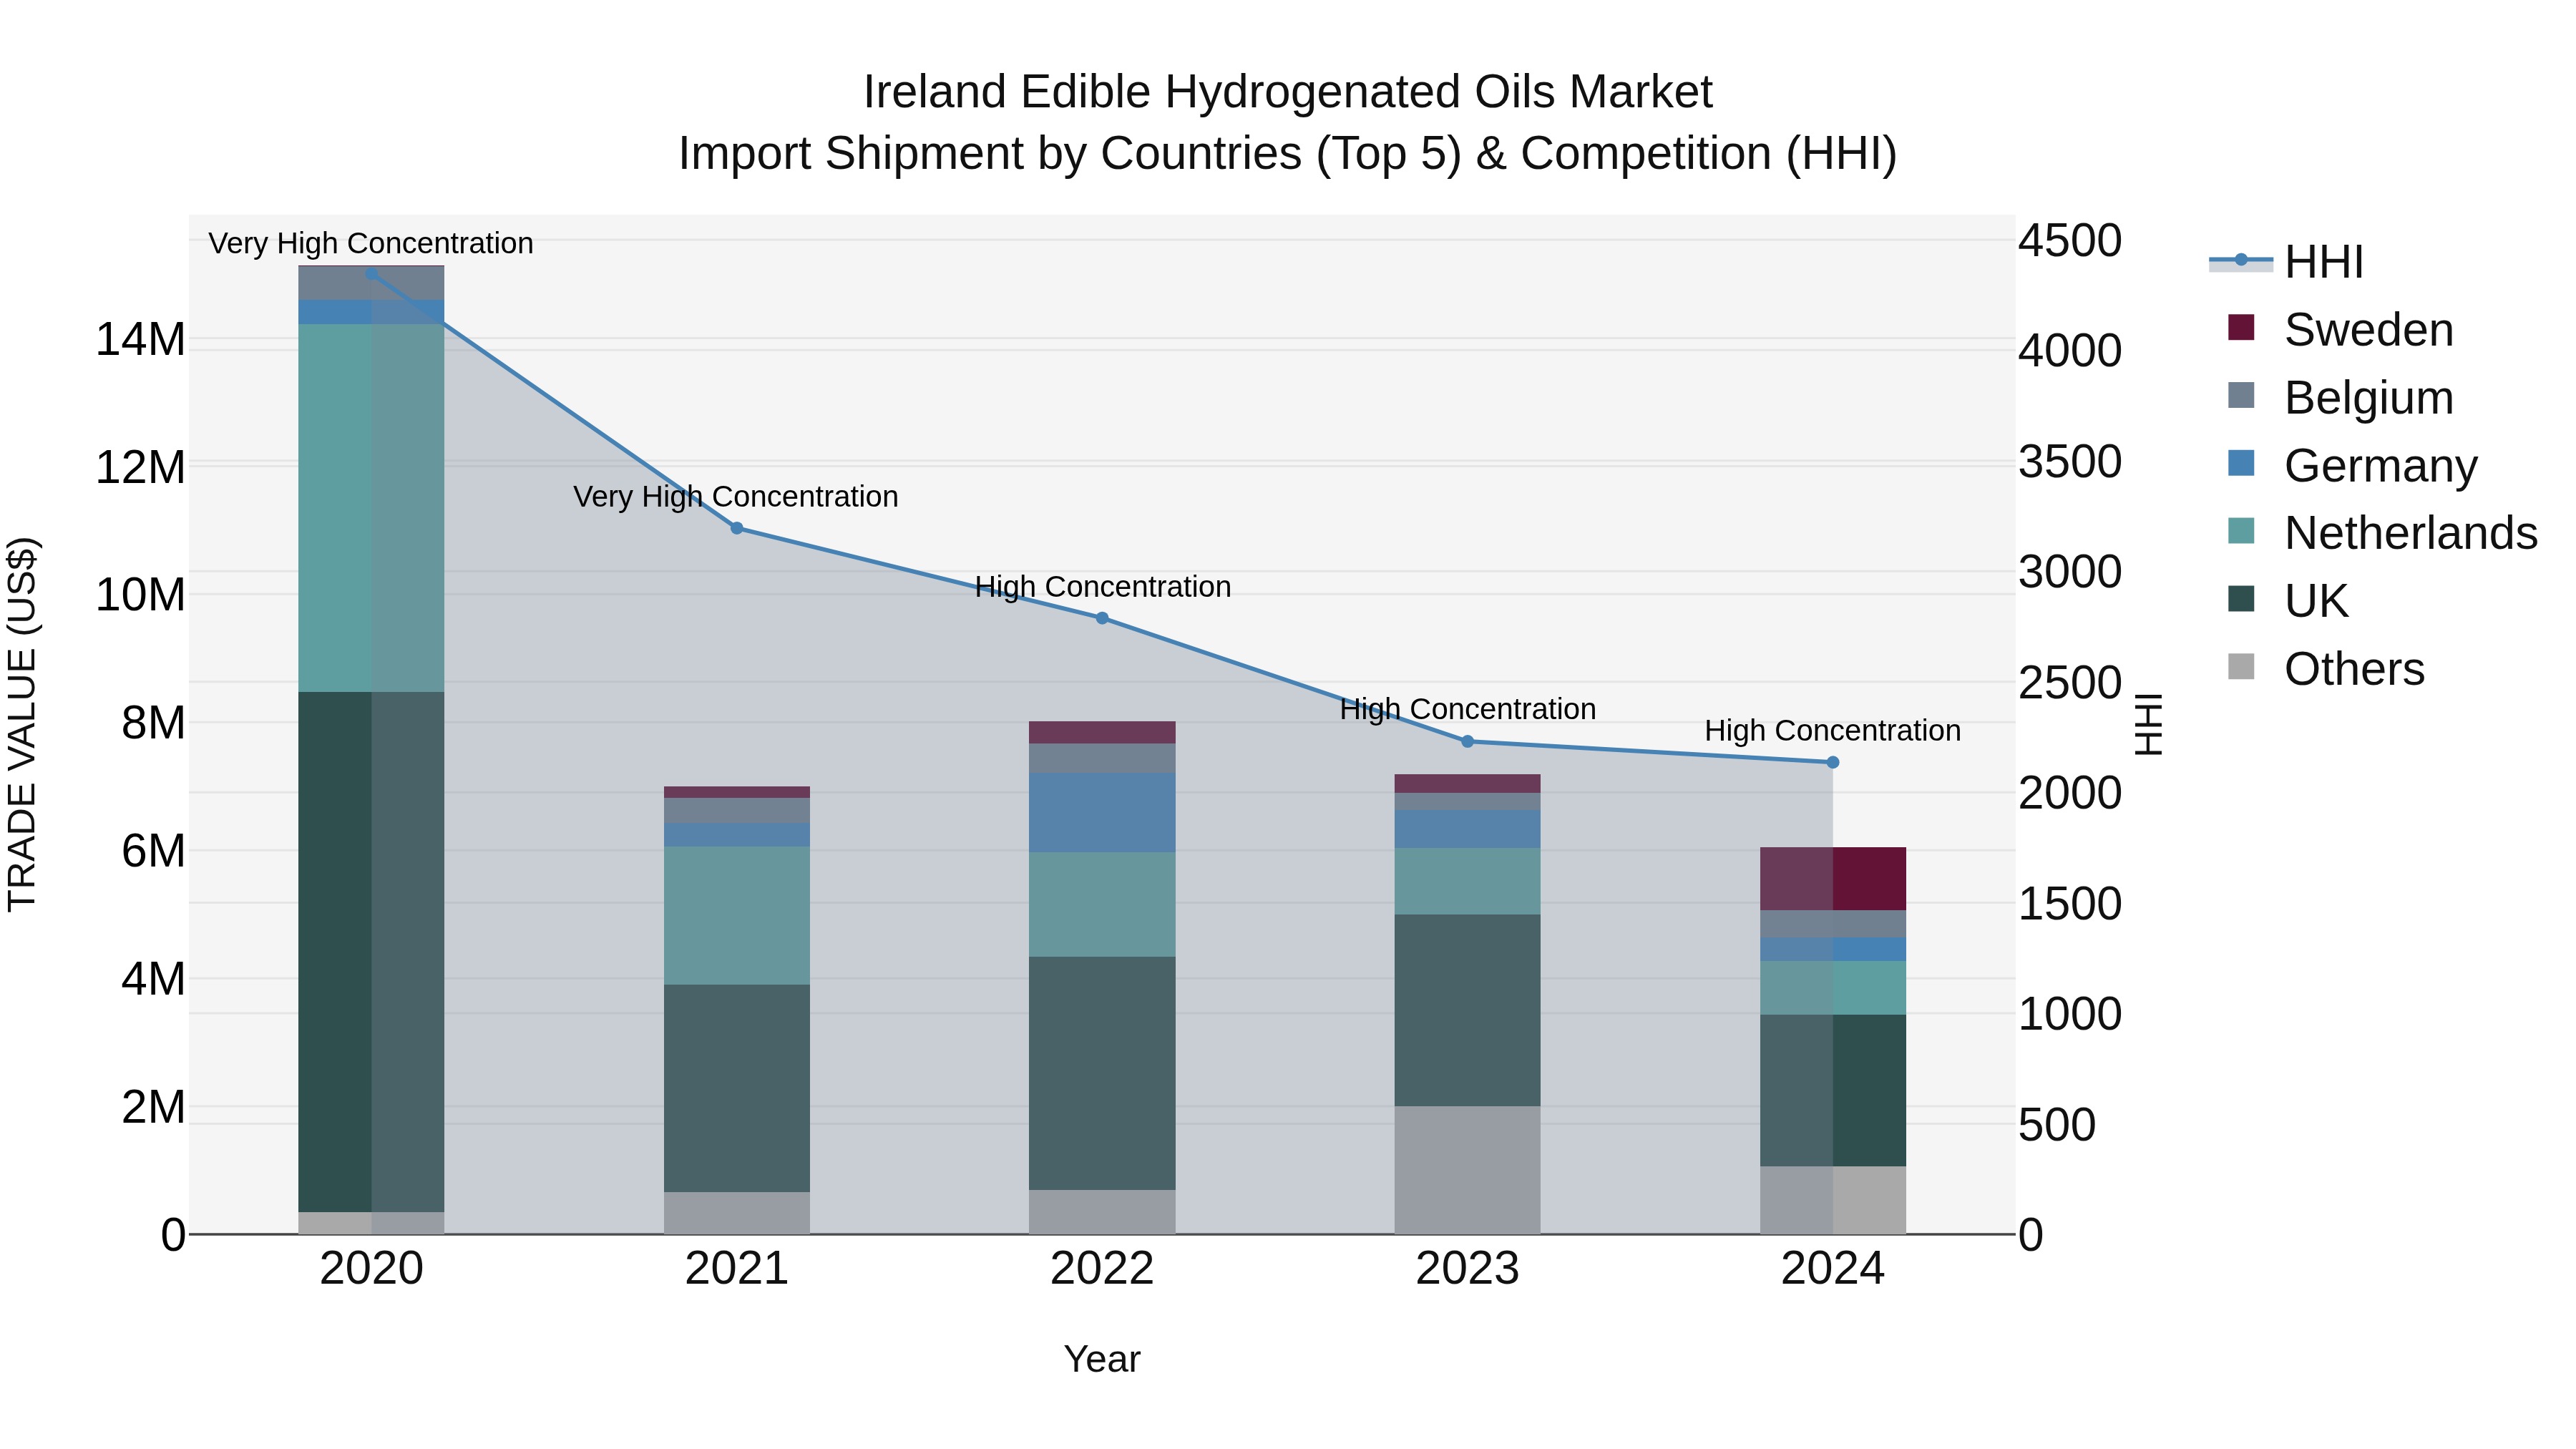Click the Netherlands segment in the 2021 bar
This screenshot has height=1449, width=2576.
pos(737,916)
